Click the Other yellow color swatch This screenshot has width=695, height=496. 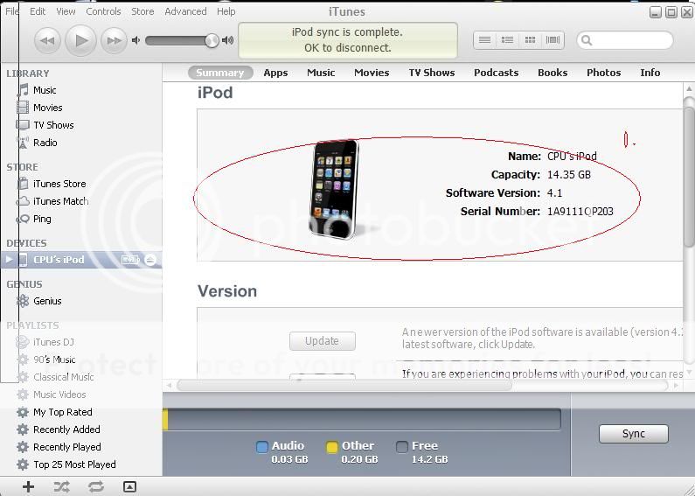(332, 447)
